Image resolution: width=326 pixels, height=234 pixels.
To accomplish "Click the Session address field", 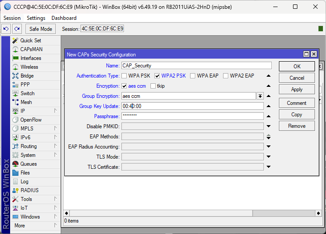I will 103,29.
